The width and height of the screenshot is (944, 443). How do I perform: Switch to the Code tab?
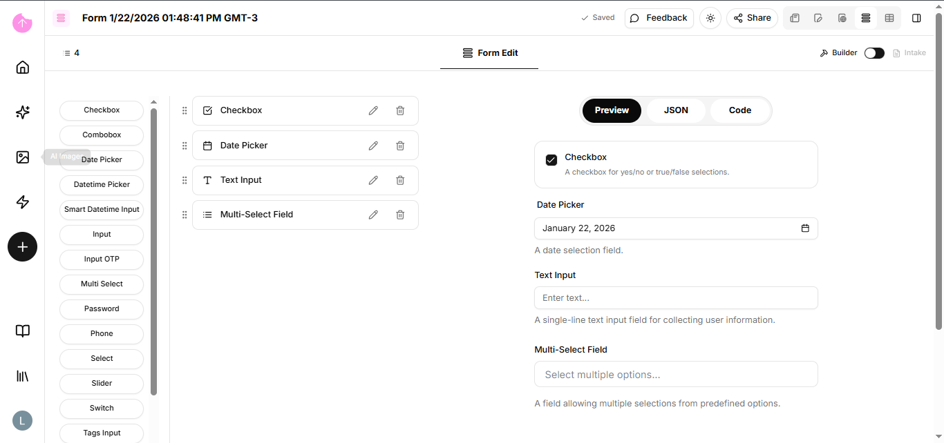(739, 110)
